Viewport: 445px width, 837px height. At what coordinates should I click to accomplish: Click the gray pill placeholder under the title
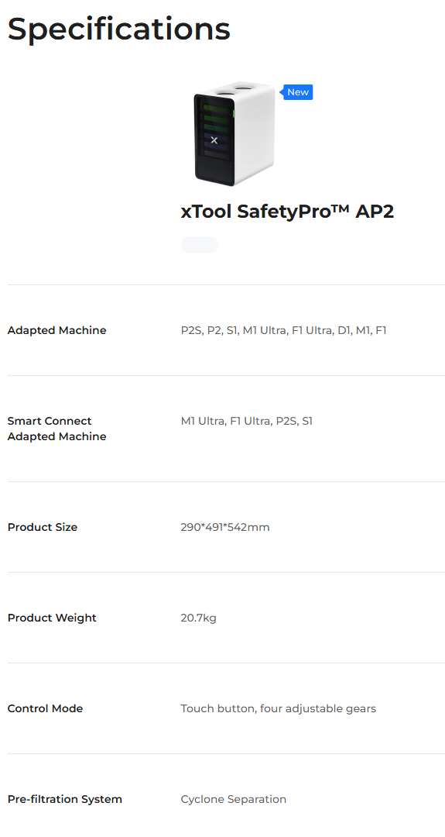(200, 245)
